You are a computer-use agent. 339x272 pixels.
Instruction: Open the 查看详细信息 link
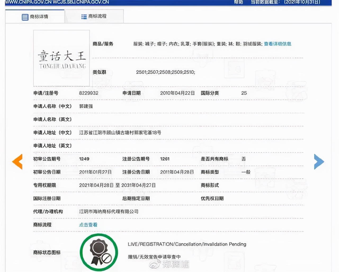(x=278, y=44)
